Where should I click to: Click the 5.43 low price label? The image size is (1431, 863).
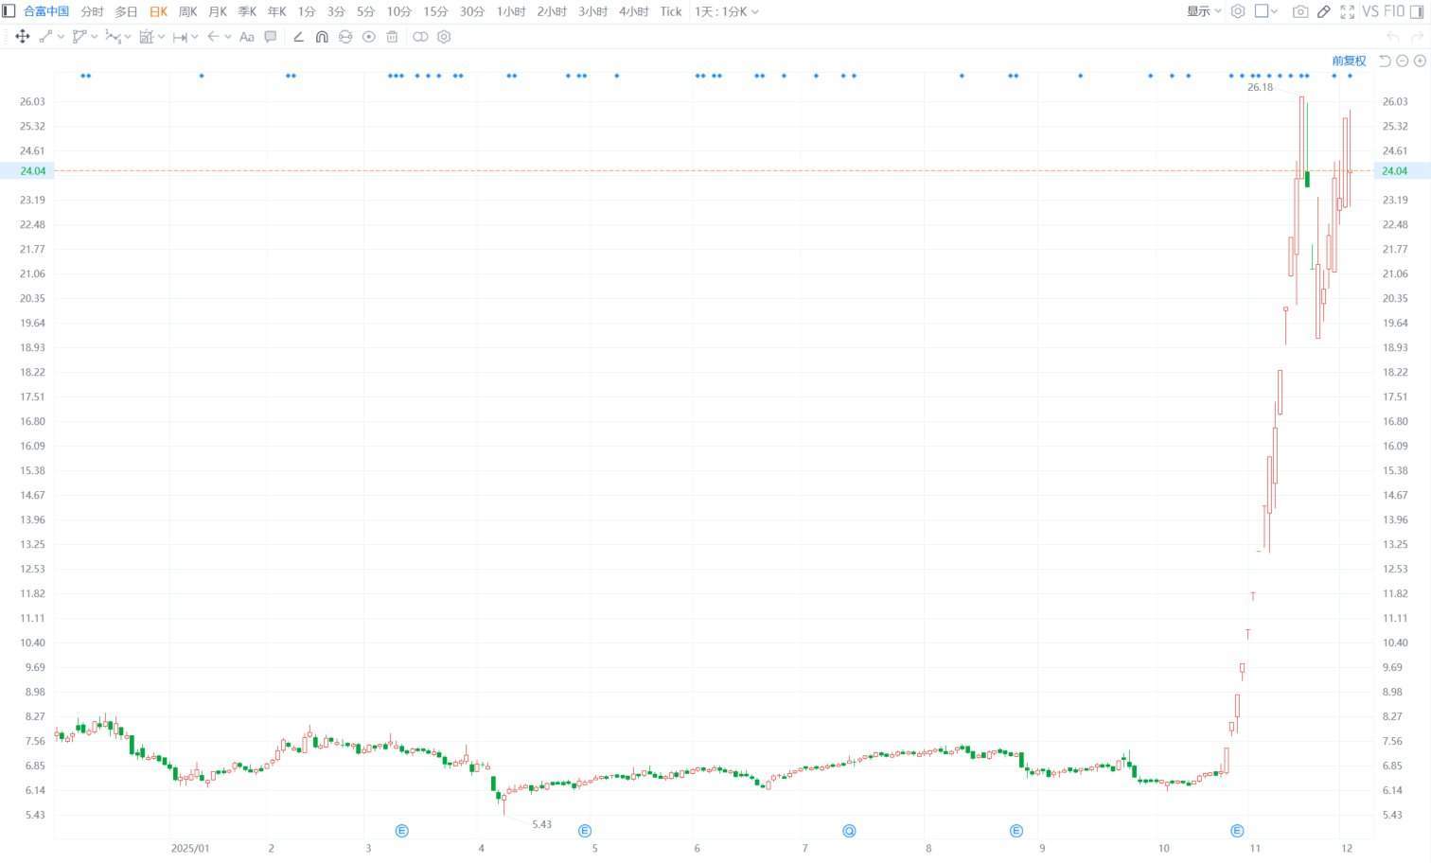point(541,824)
